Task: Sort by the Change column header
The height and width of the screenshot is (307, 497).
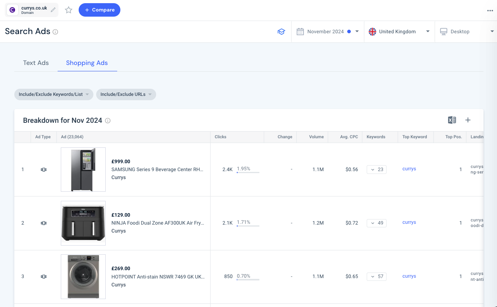Action: point(285,137)
